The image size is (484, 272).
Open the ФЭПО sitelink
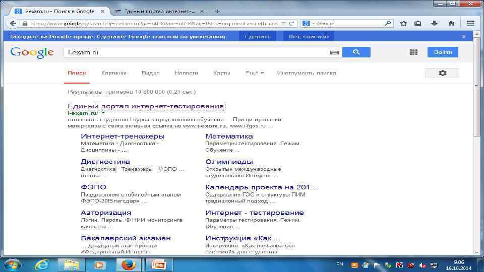point(93,187)
